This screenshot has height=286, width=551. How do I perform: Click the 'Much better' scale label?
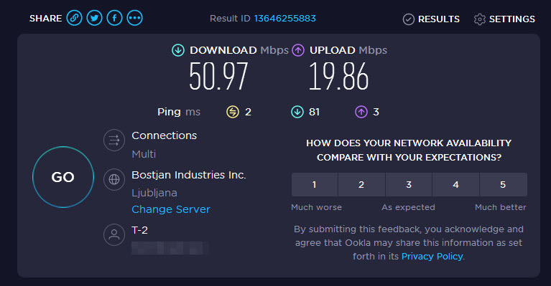tap(501, 207)
